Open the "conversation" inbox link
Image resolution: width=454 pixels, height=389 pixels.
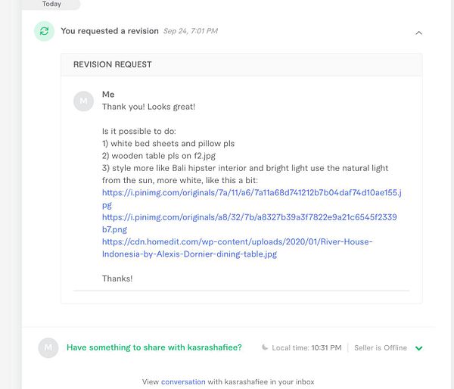(x=182, y=381)
